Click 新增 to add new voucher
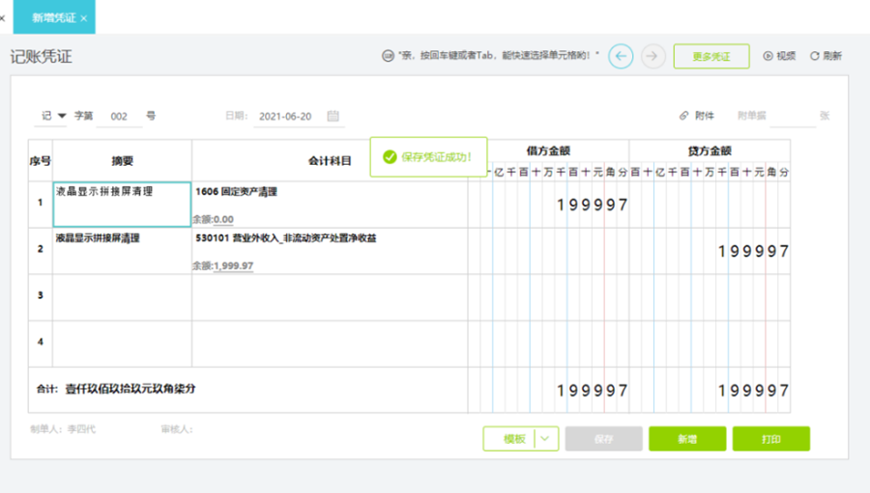This screenshot has height=493, width=870. 687,439
